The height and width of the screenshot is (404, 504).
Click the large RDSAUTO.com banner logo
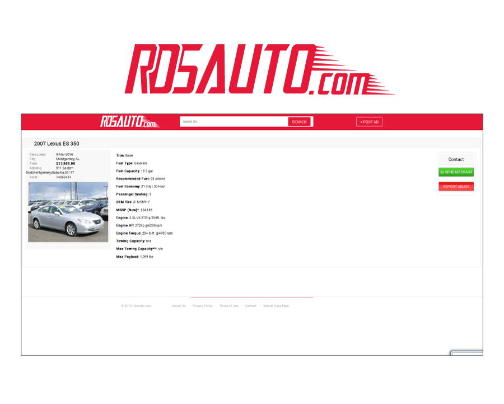[260, 69]
